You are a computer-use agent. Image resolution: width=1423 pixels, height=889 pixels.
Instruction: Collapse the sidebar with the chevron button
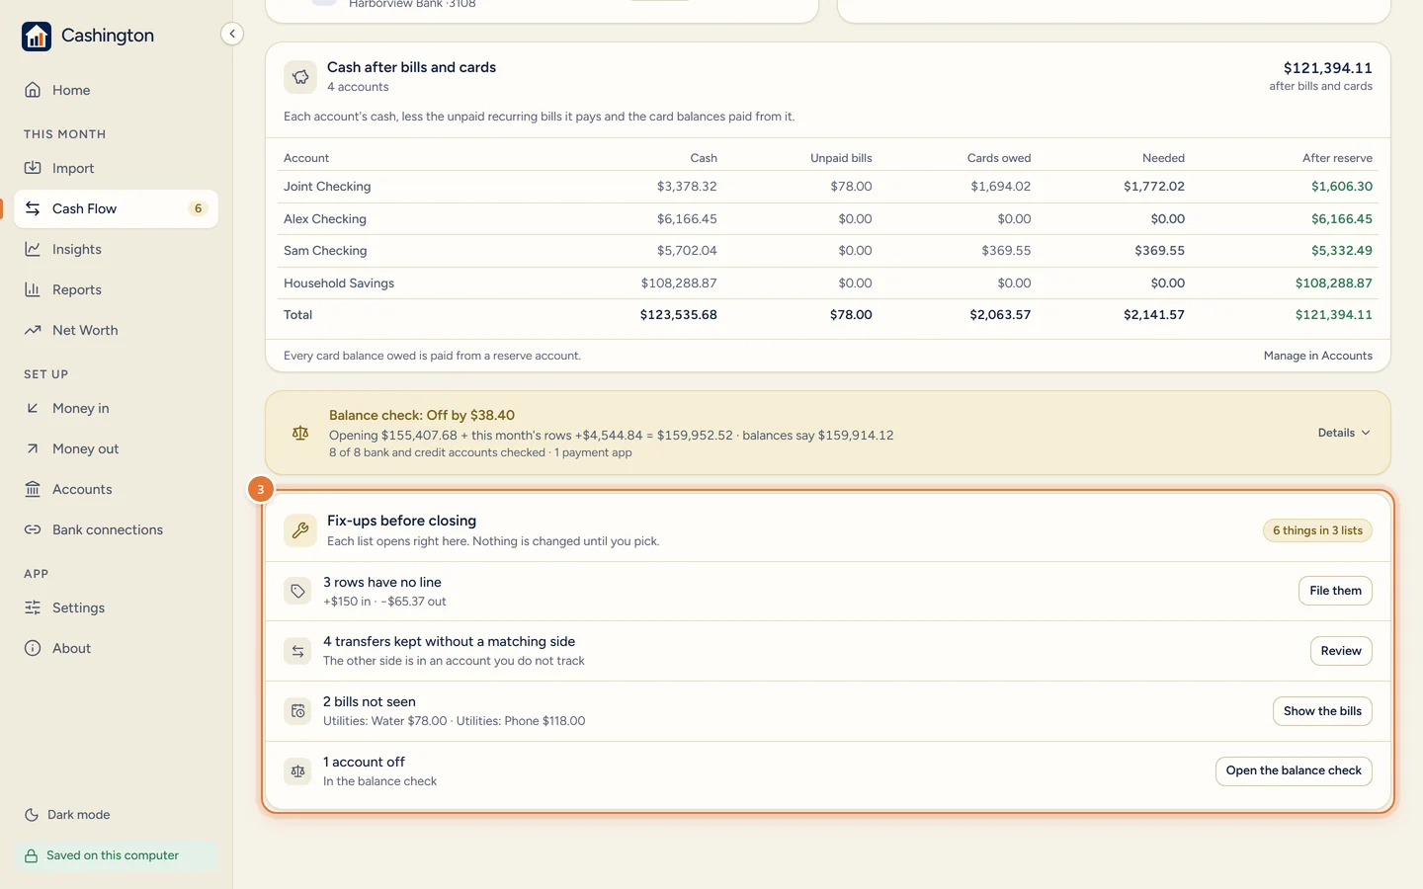click(231, 34)
